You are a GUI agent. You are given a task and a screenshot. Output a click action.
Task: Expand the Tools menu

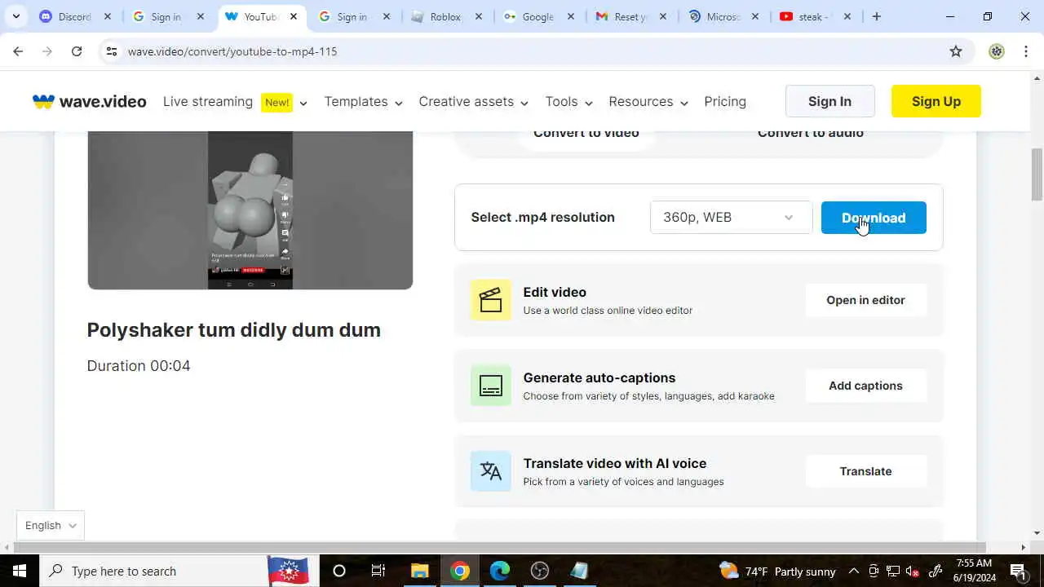click(x=569, y=102)
